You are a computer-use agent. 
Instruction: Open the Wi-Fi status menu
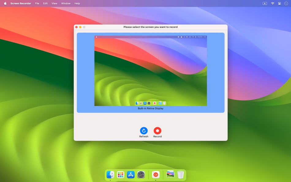pos(272,3)
